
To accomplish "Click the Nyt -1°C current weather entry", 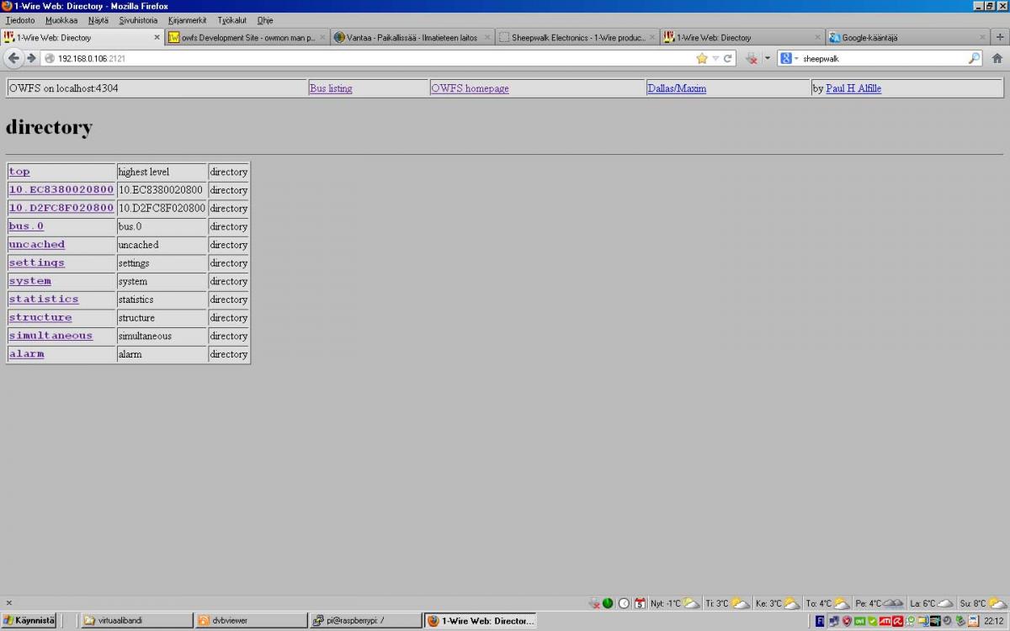I will 675,603.
